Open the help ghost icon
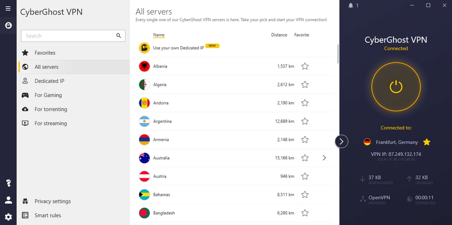Image resolution: width=452 pixels, height=225 pixels. coord(8,183)
